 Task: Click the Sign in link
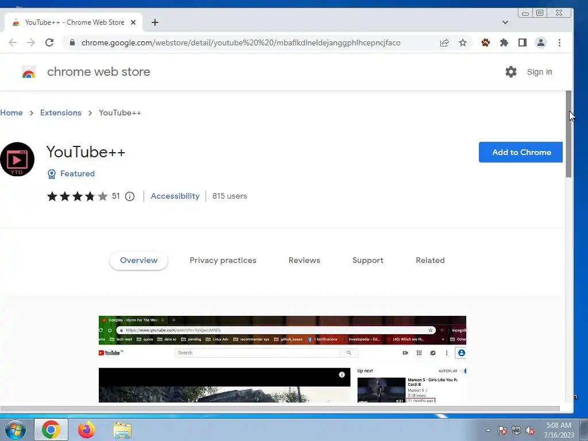[539, 72]
